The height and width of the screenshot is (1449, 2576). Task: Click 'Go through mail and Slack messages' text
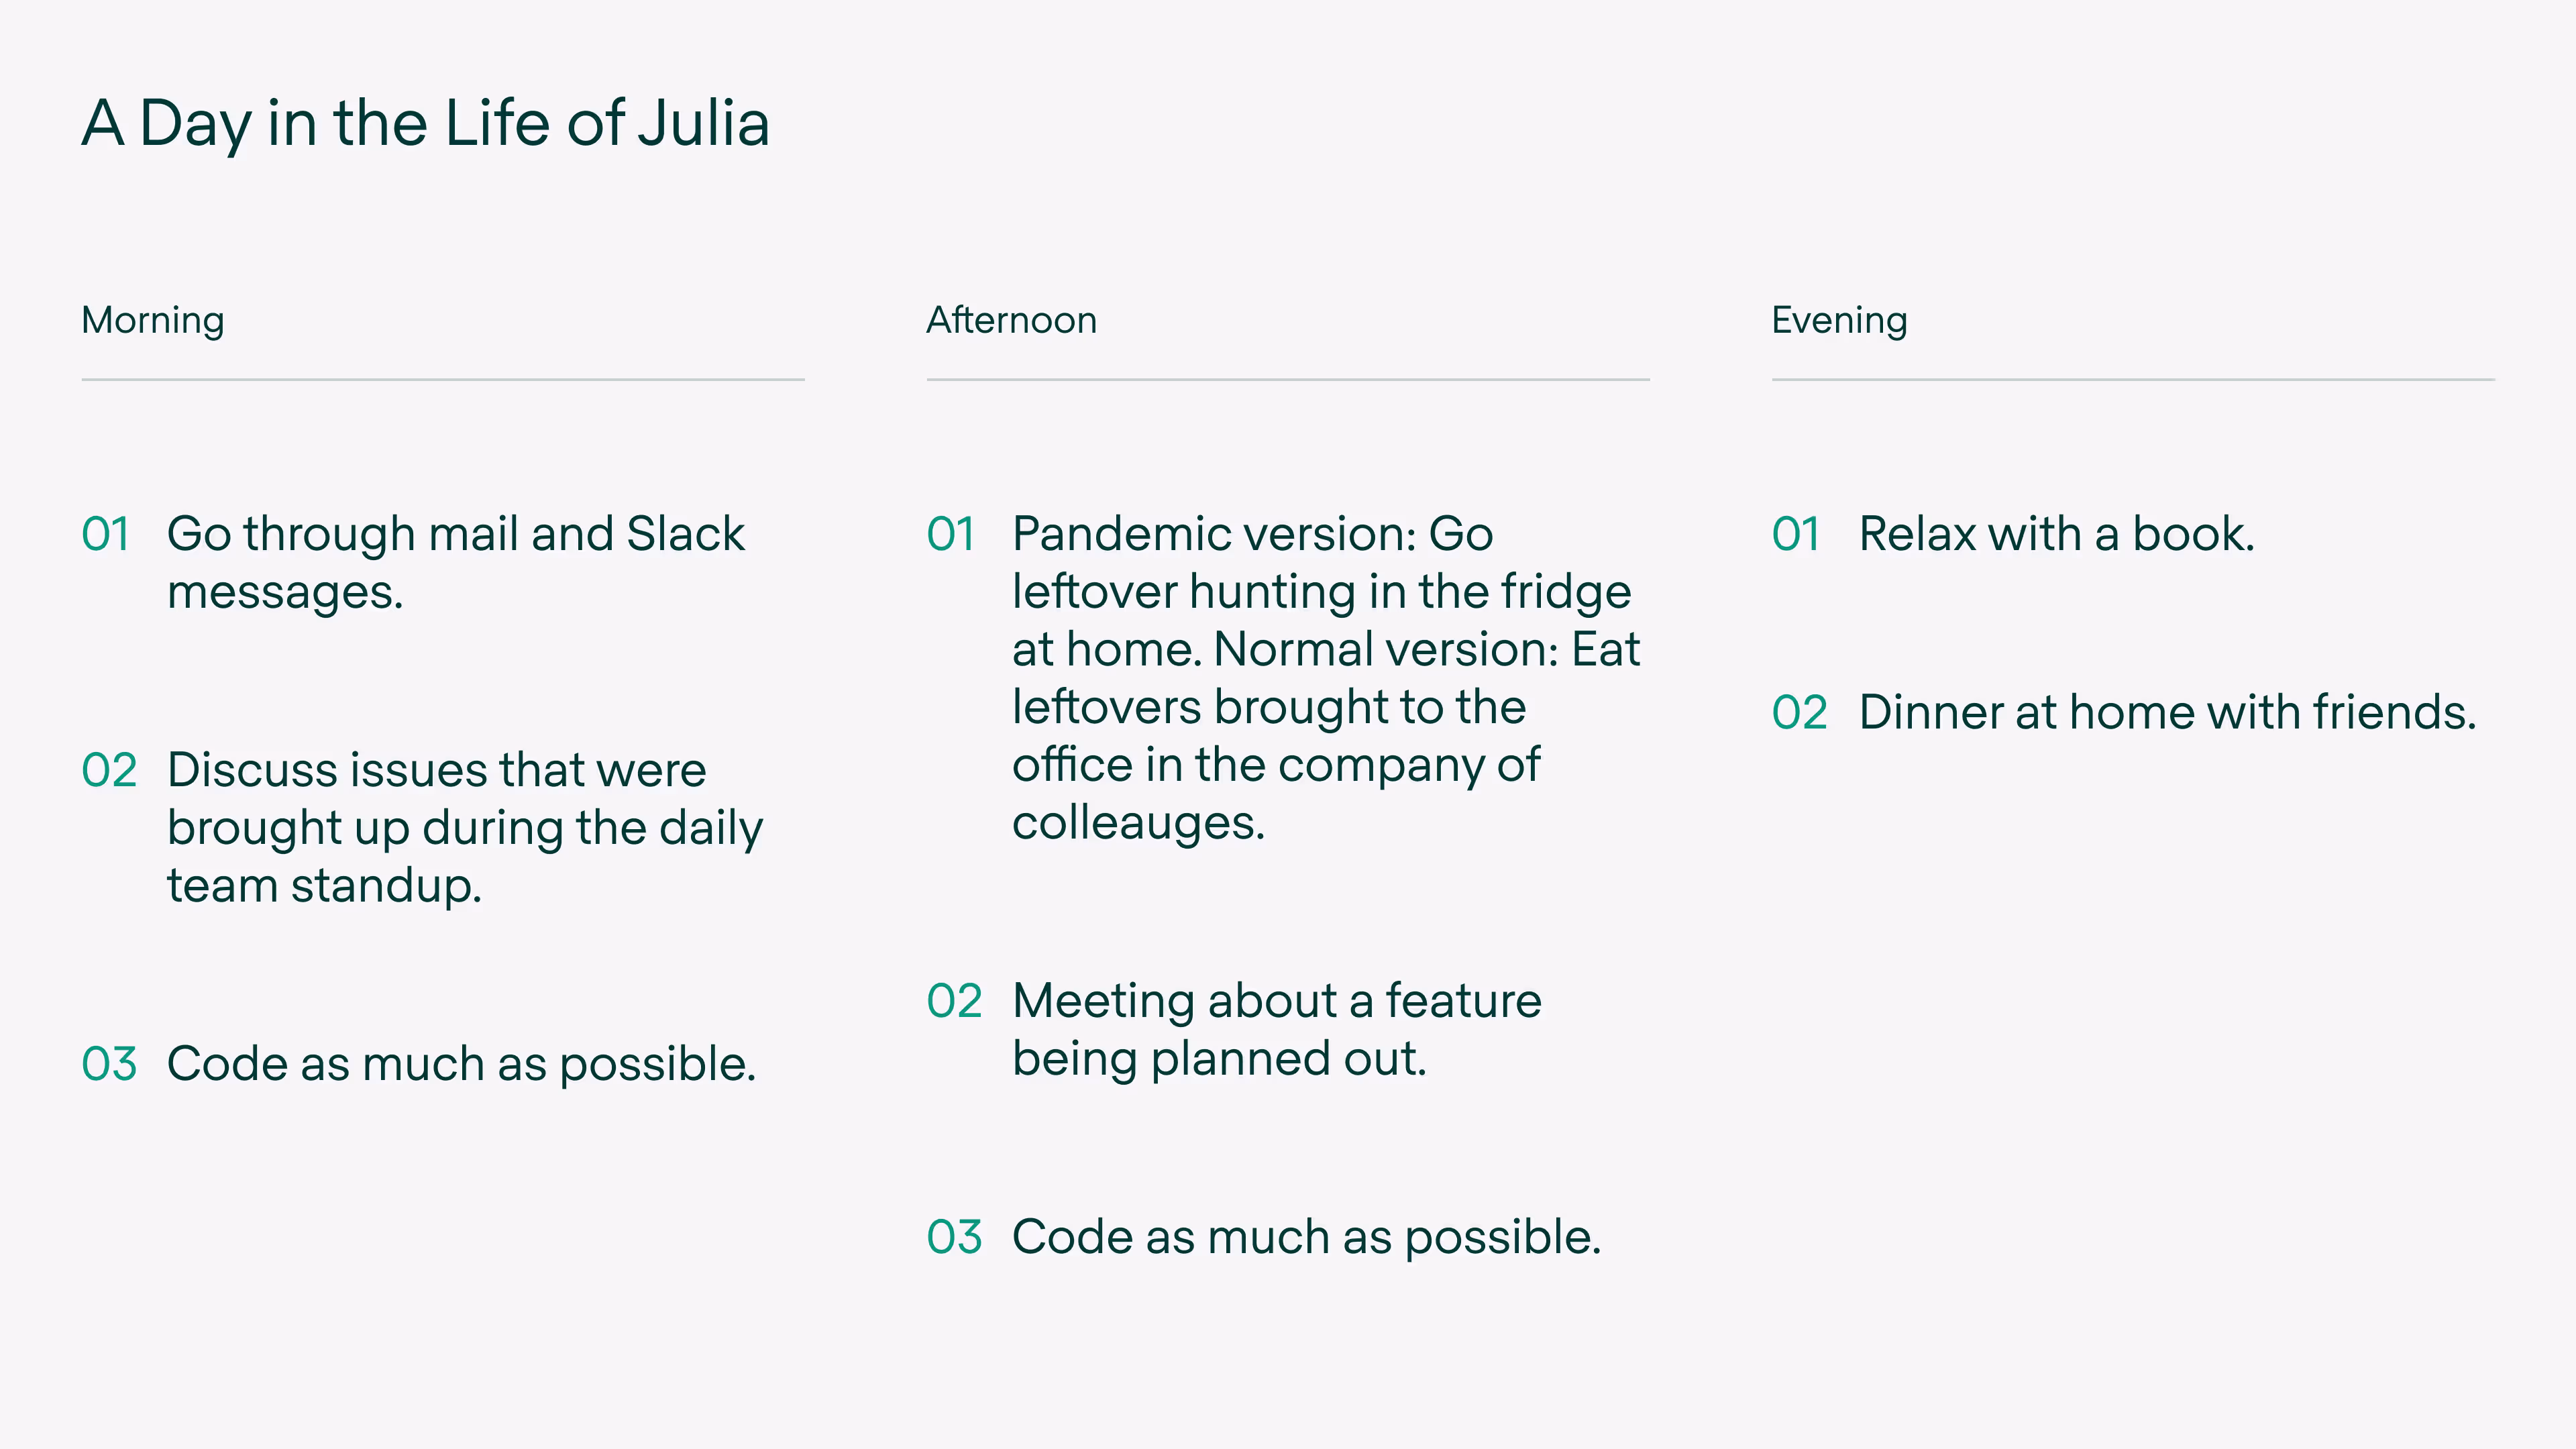point(455,562)
